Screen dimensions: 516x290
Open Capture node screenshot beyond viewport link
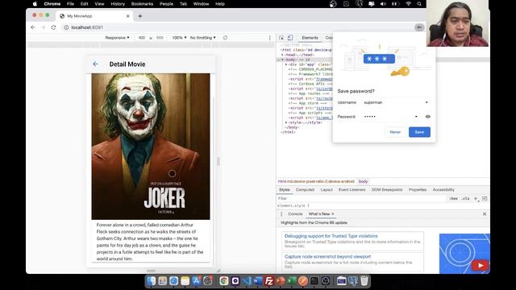[x=328, y=256]
